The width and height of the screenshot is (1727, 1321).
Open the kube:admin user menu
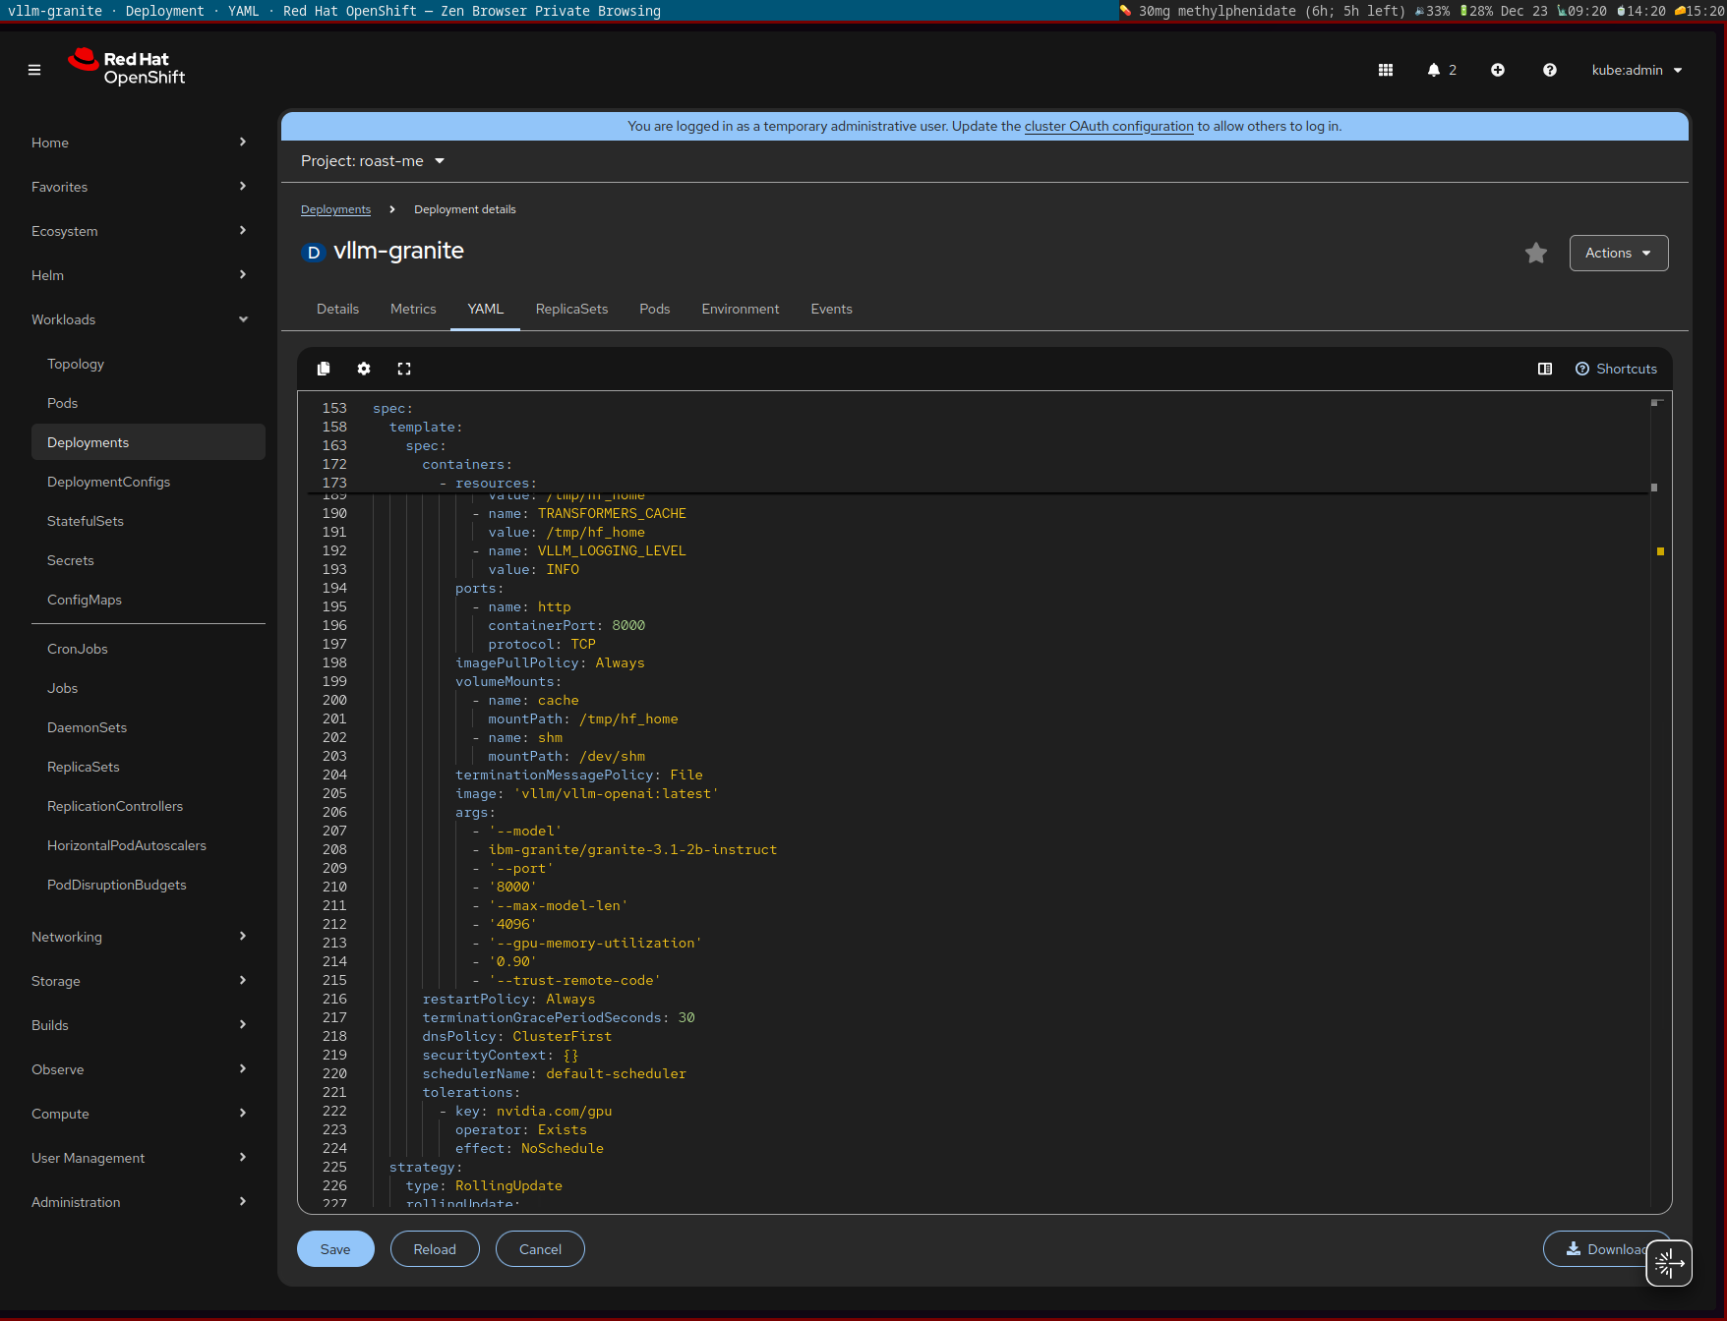[x=1637, y=70]
